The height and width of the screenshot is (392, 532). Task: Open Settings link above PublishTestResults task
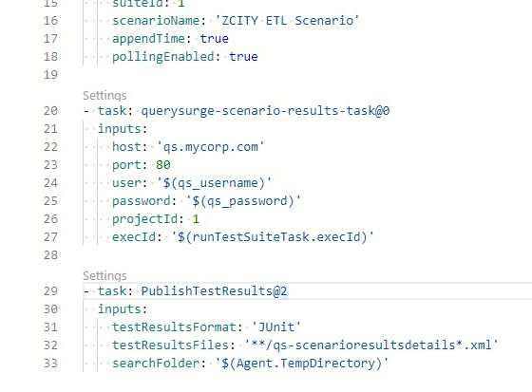click(104, 276)
